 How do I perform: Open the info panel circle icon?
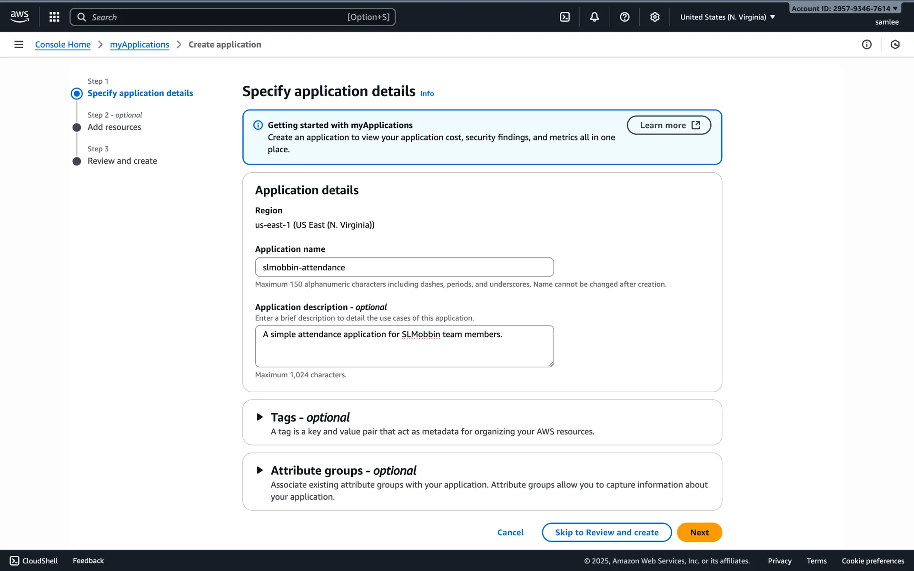click(x=866, y=44)
